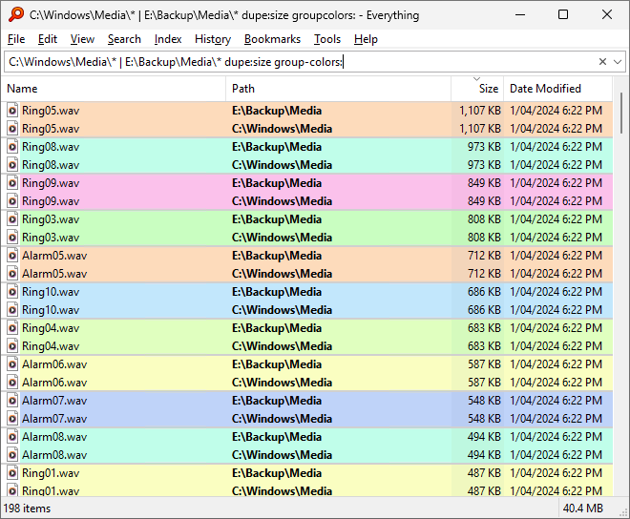This screenshot has height=519, width=630.
Task: Click the file icon of Alarm07.wav in E:\Backup\Media
Action: (x=12, y=401)
